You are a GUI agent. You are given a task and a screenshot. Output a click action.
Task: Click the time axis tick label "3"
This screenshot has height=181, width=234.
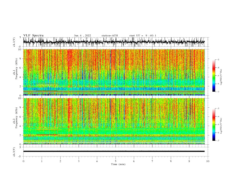[x=79, y=161]
